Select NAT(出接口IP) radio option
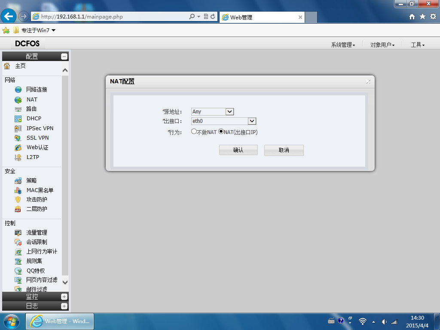Viewport: 440px width, 330px height. (221, 131)
